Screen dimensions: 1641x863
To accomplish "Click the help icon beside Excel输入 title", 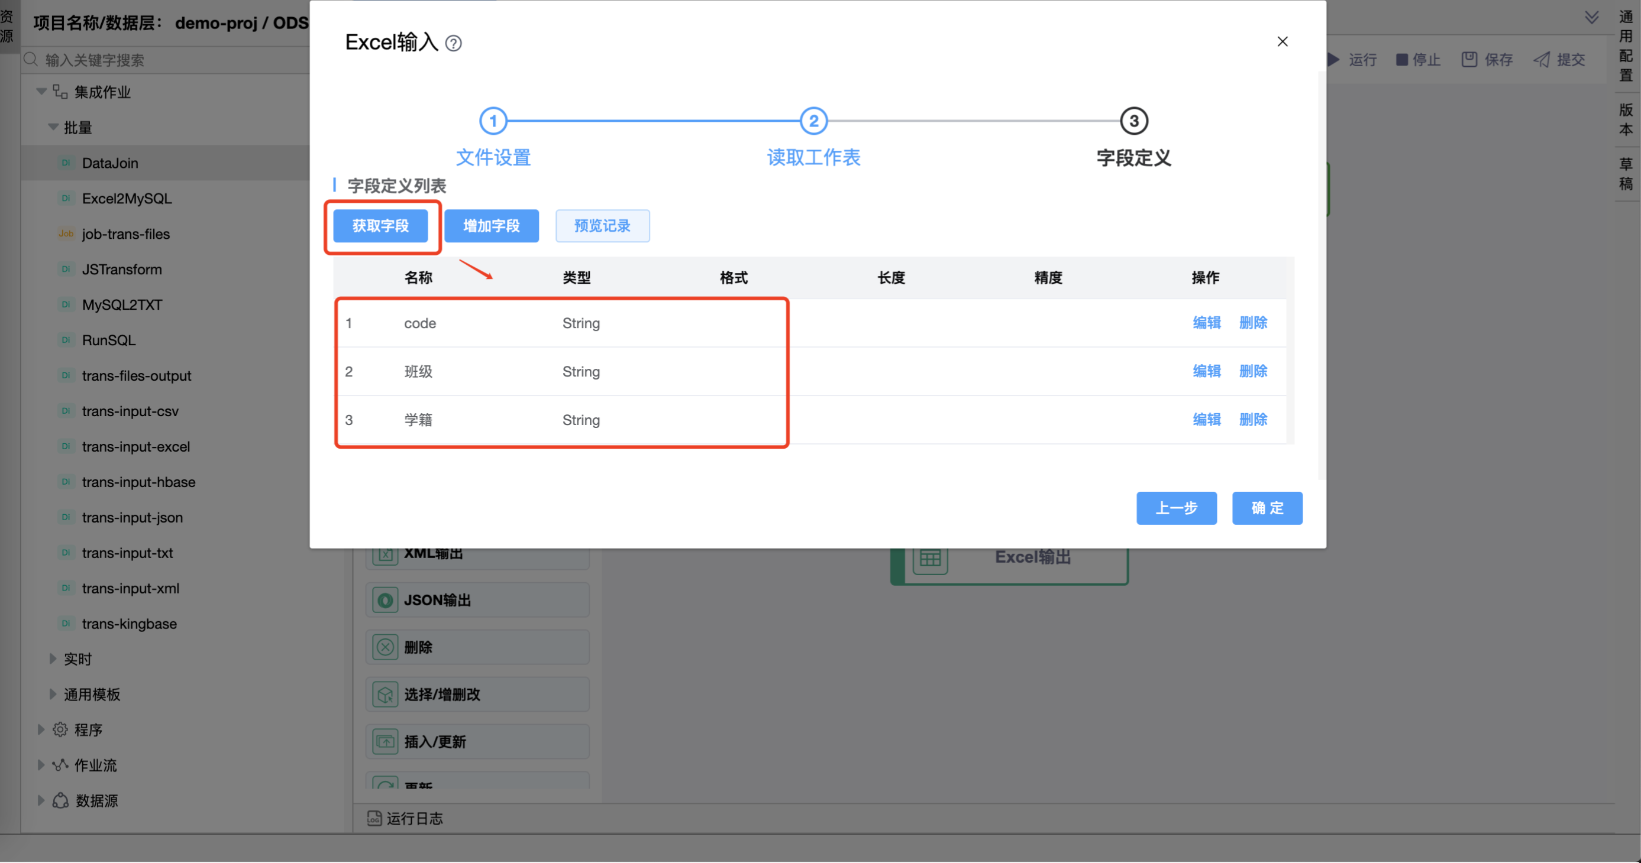I will 453,43.
